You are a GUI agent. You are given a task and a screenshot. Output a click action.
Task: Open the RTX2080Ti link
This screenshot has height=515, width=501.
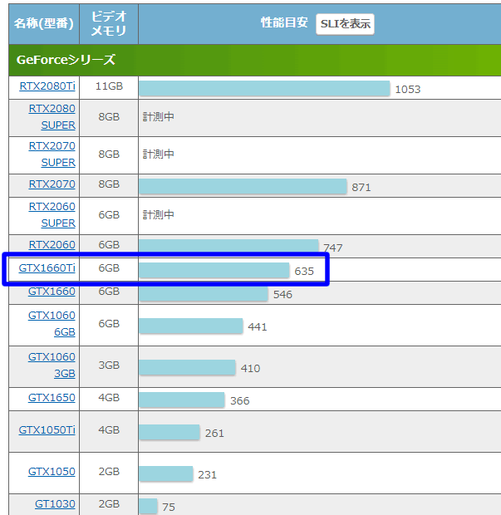tap(47, 86)
